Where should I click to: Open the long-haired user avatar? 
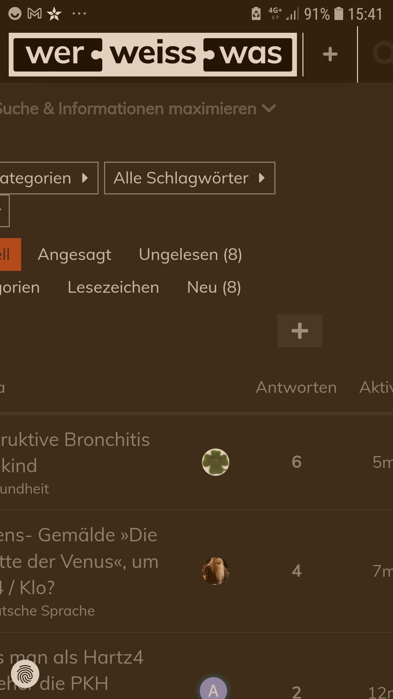click(215, 571)
